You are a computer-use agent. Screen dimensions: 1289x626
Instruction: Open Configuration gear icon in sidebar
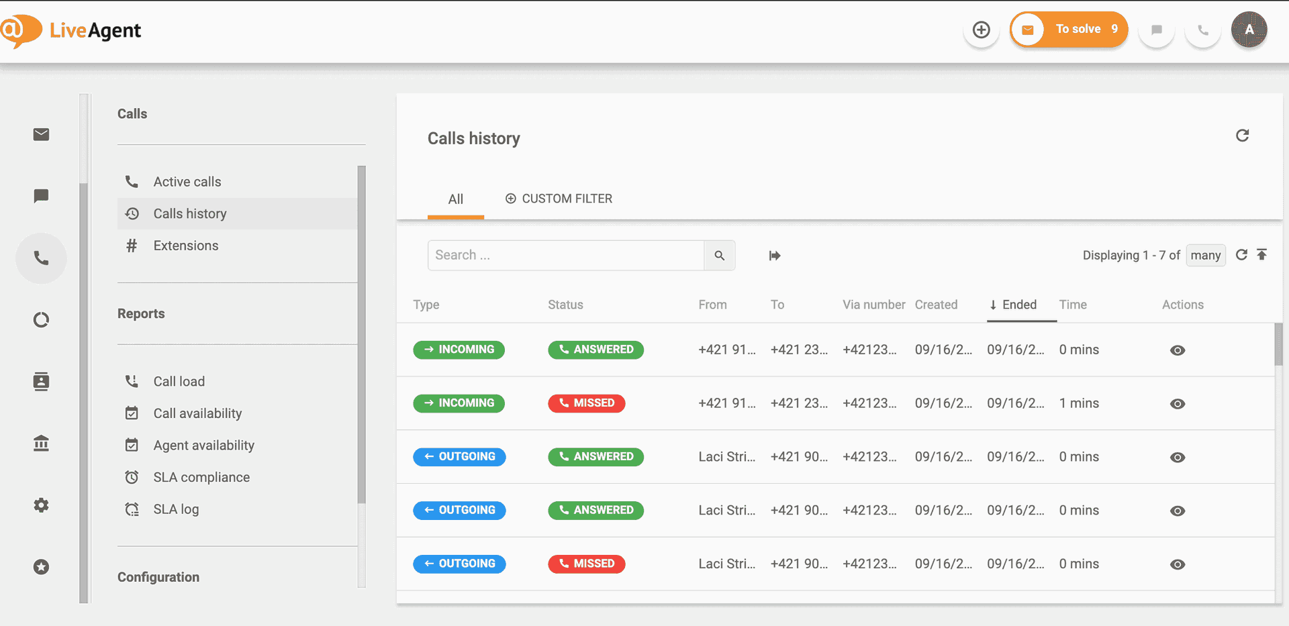click(x=41, y=505)
